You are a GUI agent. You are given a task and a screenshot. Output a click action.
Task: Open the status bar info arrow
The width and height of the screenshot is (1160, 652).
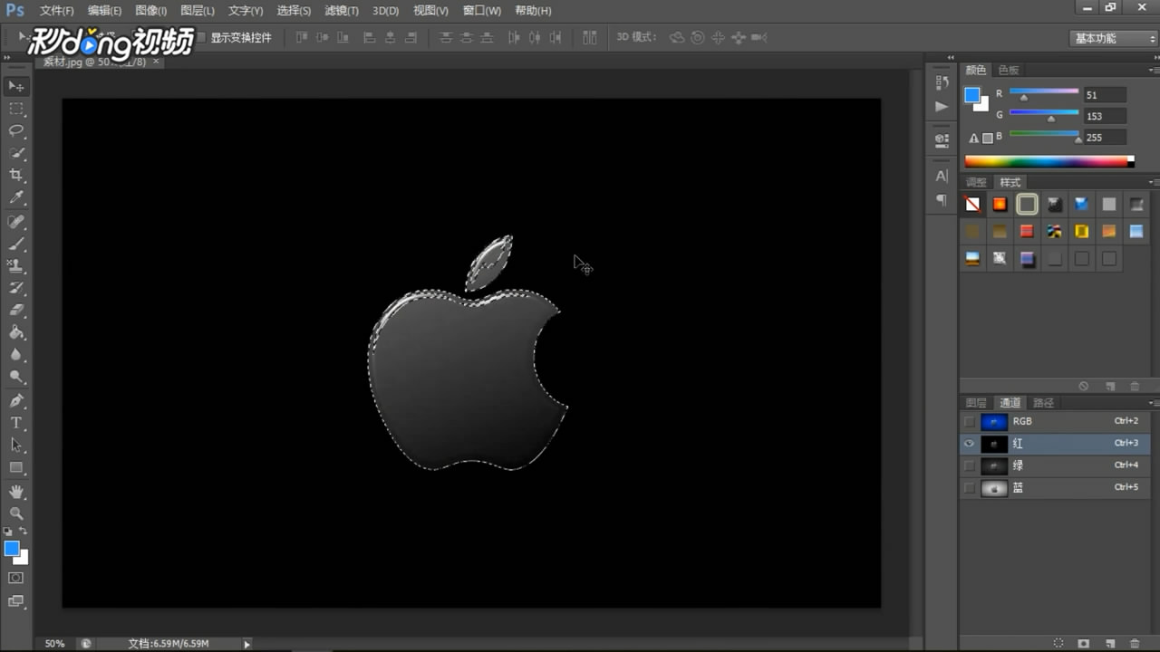click(246, 644)
